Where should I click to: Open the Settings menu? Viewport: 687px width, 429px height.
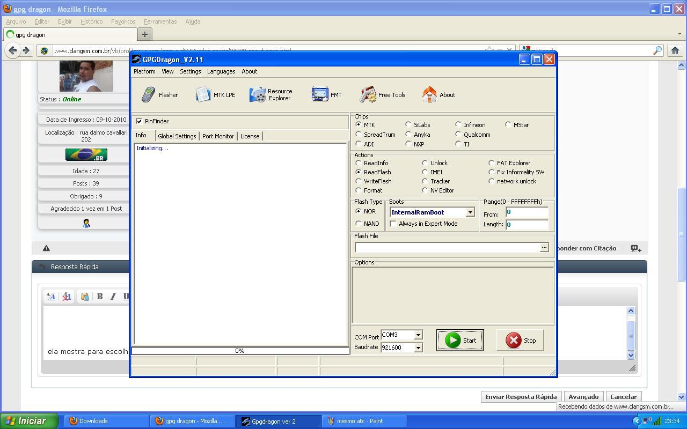(190, 71)
